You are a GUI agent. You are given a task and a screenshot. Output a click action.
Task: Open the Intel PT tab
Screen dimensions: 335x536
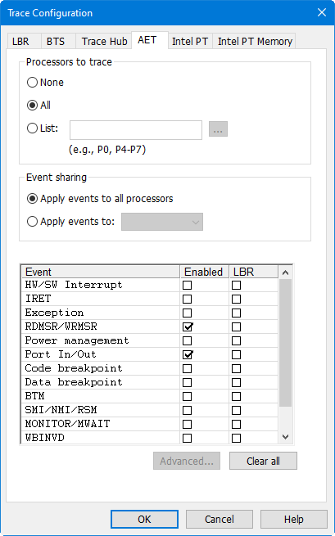190,42
